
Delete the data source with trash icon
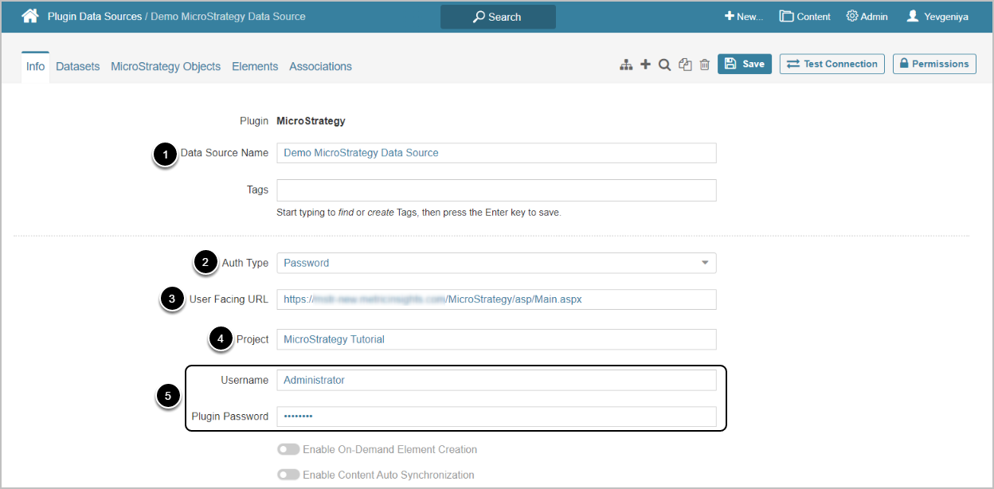click(704, 65)
